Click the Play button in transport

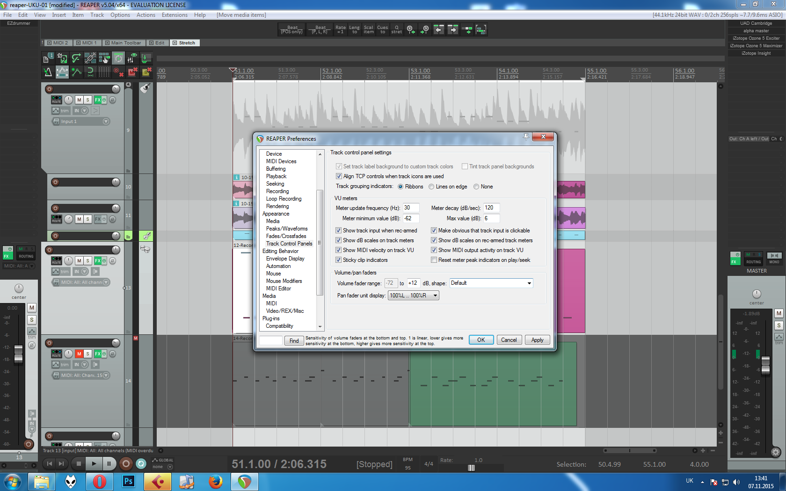click(94, 463)
